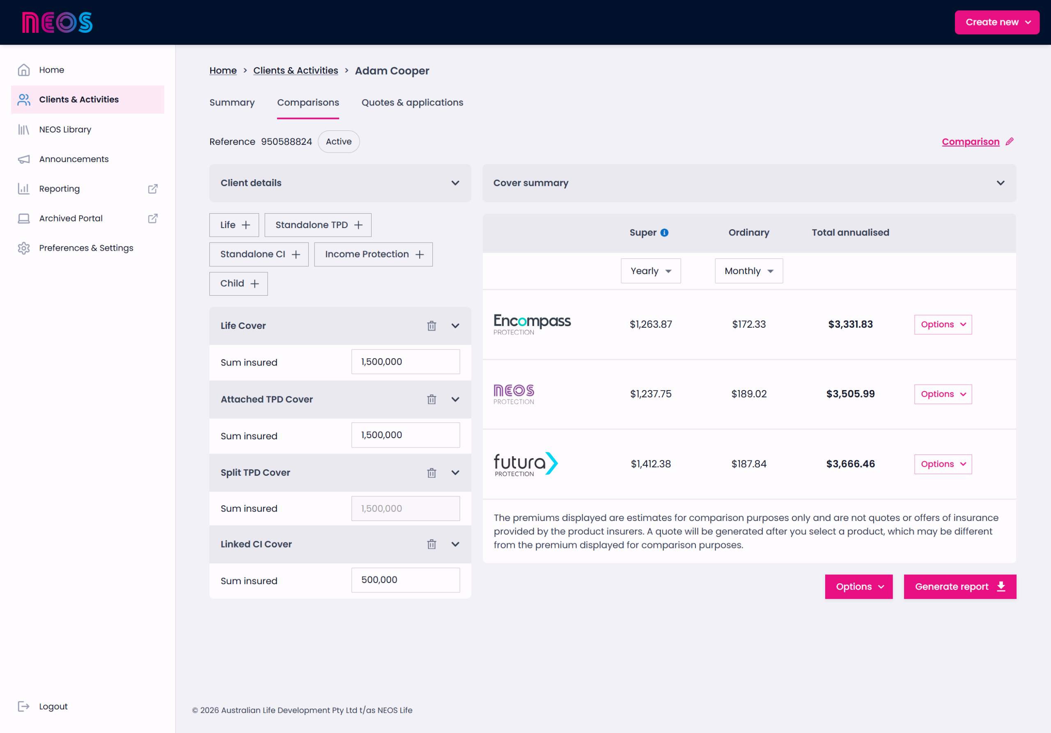Open Announcements in sidebar
The height and width of the screenshot is (733, 1051).
[87, 159]
